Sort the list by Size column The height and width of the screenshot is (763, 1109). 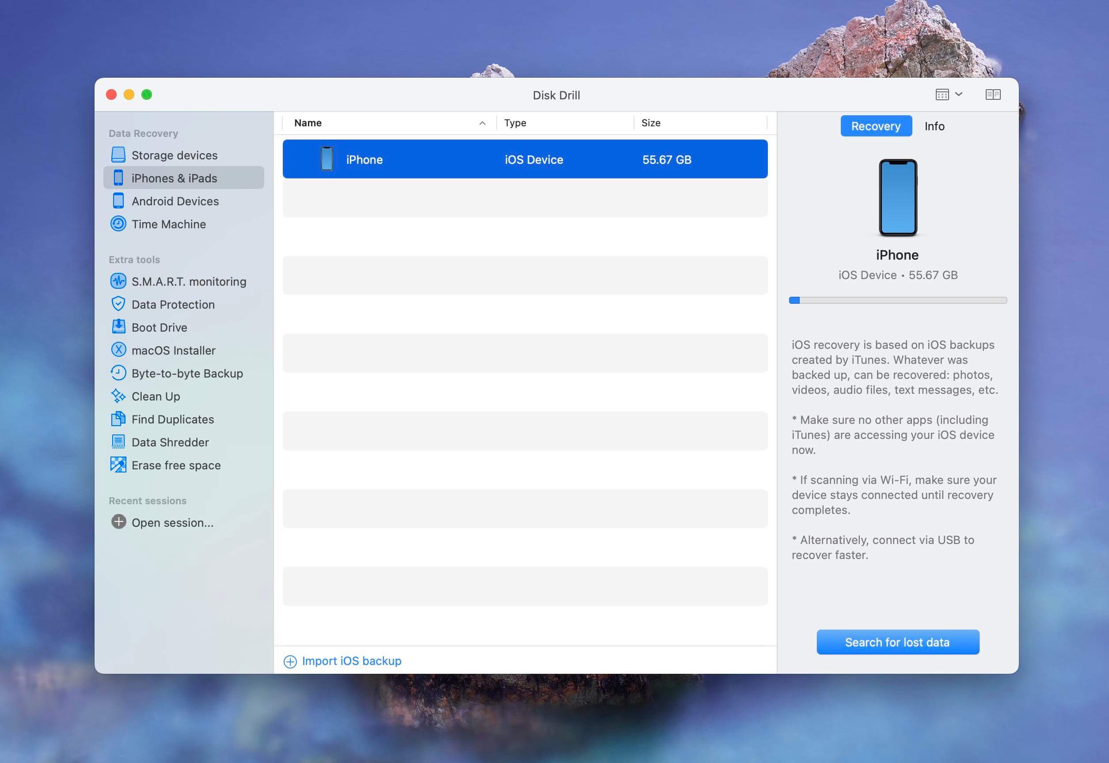pyautogui.click(x=651, y=123)
